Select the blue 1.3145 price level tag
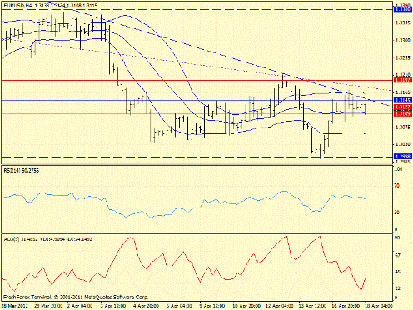This screenshot has width=413, height=310. [403, 100]
